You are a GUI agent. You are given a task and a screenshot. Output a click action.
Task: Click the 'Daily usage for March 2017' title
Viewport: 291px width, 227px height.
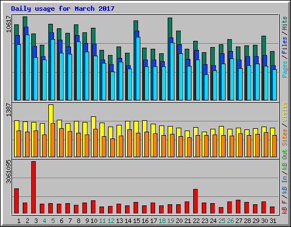tap(63, 9)
